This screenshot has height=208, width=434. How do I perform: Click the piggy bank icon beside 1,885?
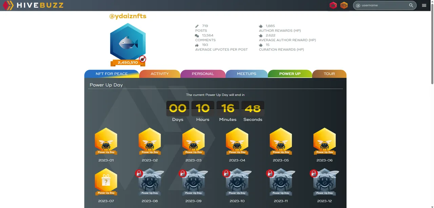(261, 26)
